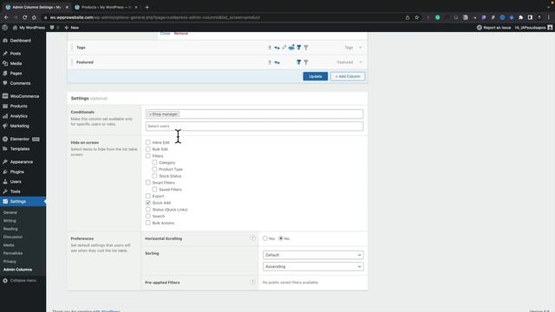Check the Category filter checkbox
The width and height of the screenshot is (555, 312).
(x=154, y=162)
